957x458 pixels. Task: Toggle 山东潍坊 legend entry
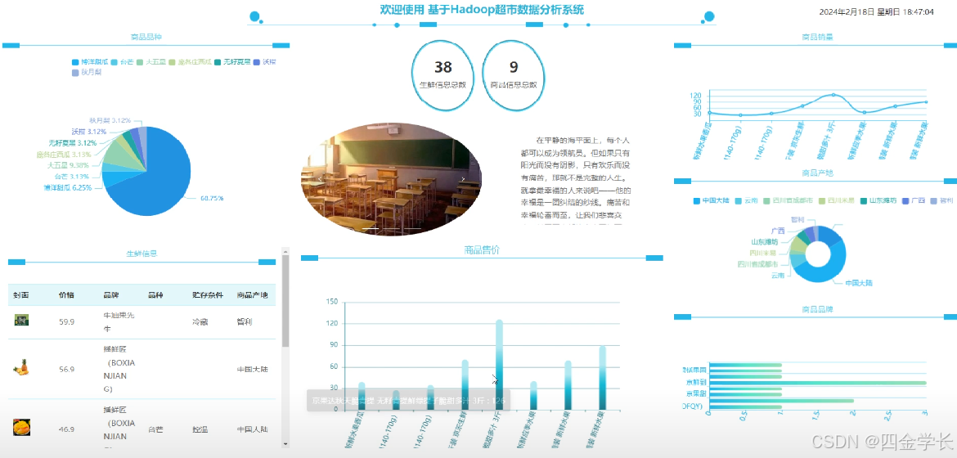878,201
